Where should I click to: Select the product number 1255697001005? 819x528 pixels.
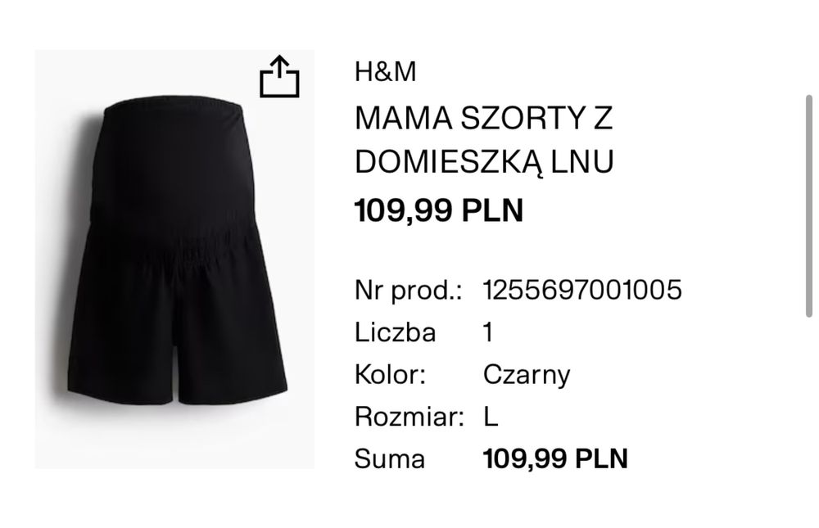click(582, 290)
